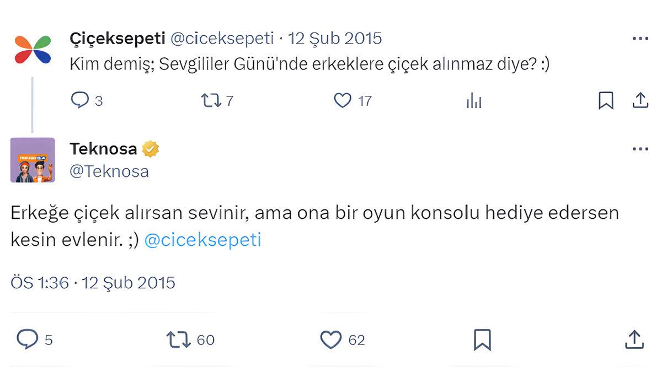Share the Çiçeksepeti tweet
Image resolution: width=662 pixels, height=372 pixels.
[640, 100]
